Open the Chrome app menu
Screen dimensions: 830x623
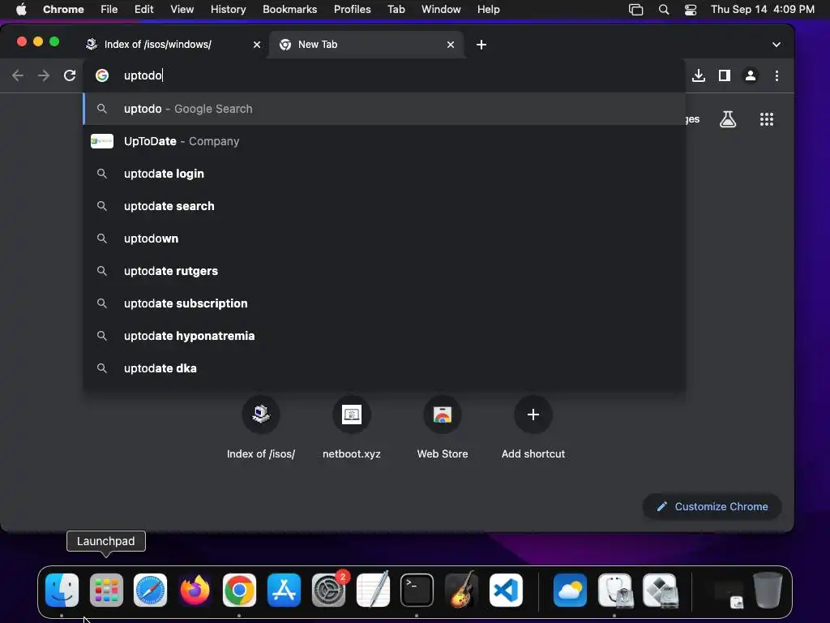point(63,9)
